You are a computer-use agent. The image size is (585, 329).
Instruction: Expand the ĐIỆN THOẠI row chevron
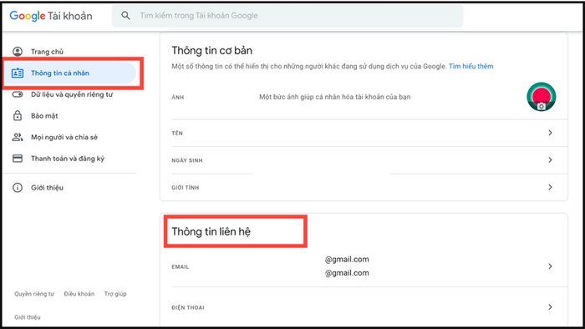coord(550,307)
